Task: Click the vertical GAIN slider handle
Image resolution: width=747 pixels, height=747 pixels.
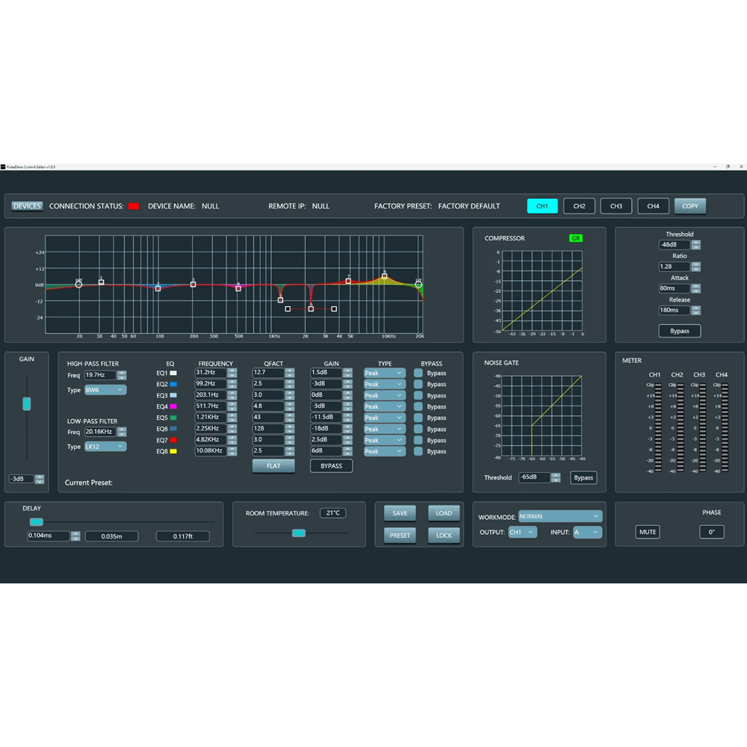Action: coord(27,404)
